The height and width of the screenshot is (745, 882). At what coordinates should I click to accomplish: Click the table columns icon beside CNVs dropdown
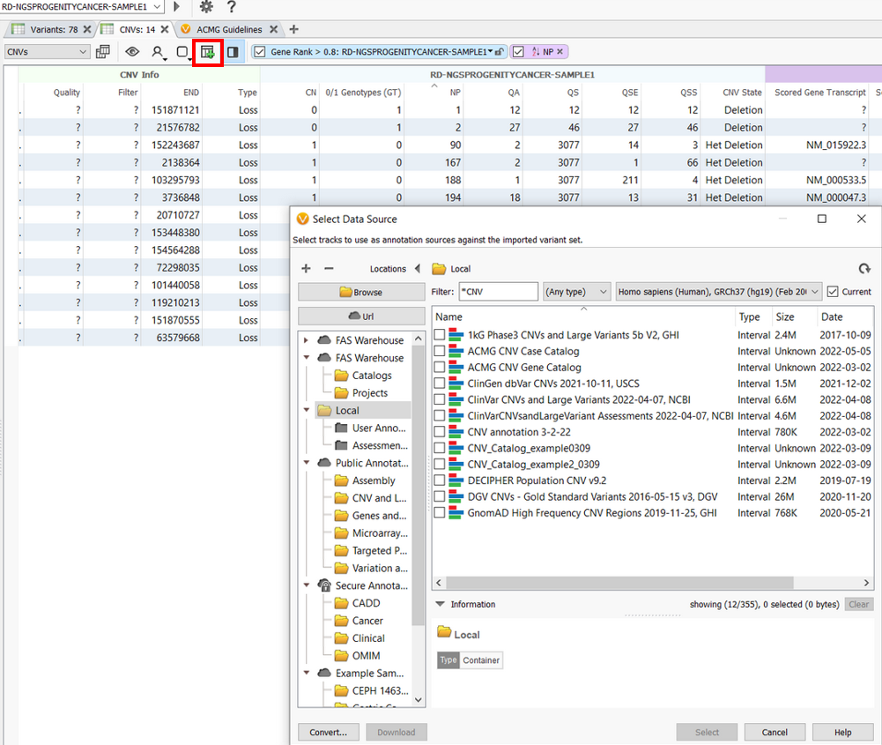pos(103,51)
